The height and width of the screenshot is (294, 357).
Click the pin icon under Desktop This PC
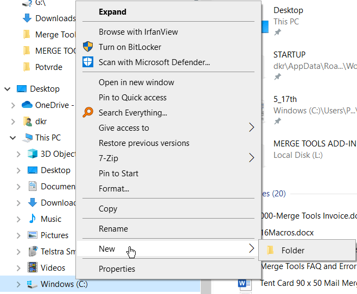click(x=277, y=33)
